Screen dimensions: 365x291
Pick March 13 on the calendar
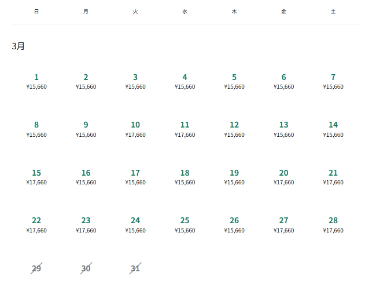[283, 129]
